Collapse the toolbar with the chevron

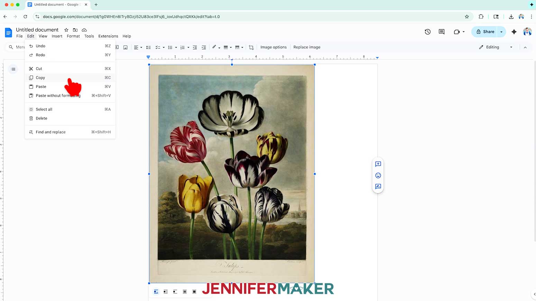(525, 47)
